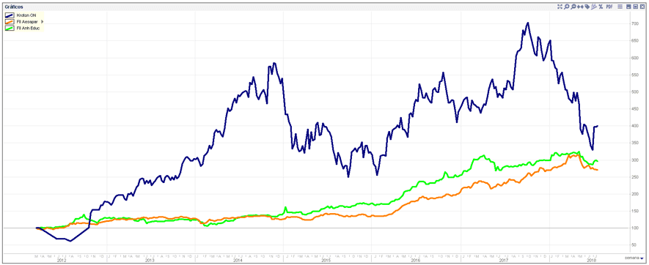Screen dimensions: 649x265
Task: Close the Gráficos panel
Action: point(642,7)
